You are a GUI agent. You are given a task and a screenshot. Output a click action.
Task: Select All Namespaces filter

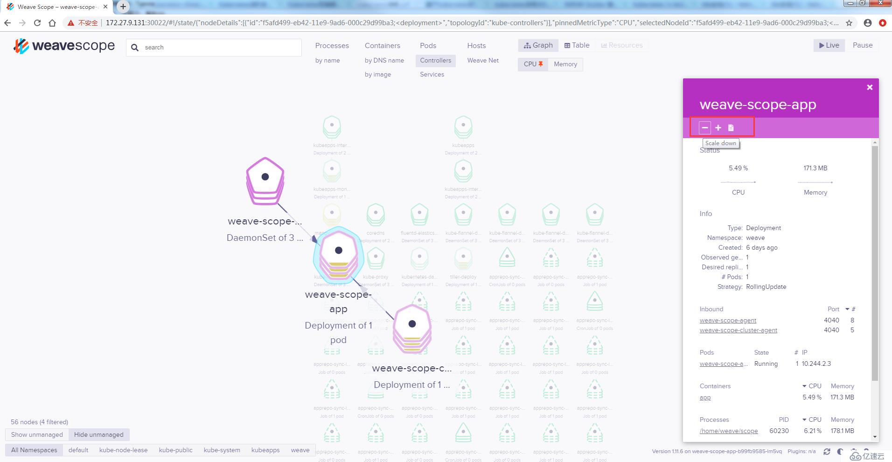coord(34,450)
